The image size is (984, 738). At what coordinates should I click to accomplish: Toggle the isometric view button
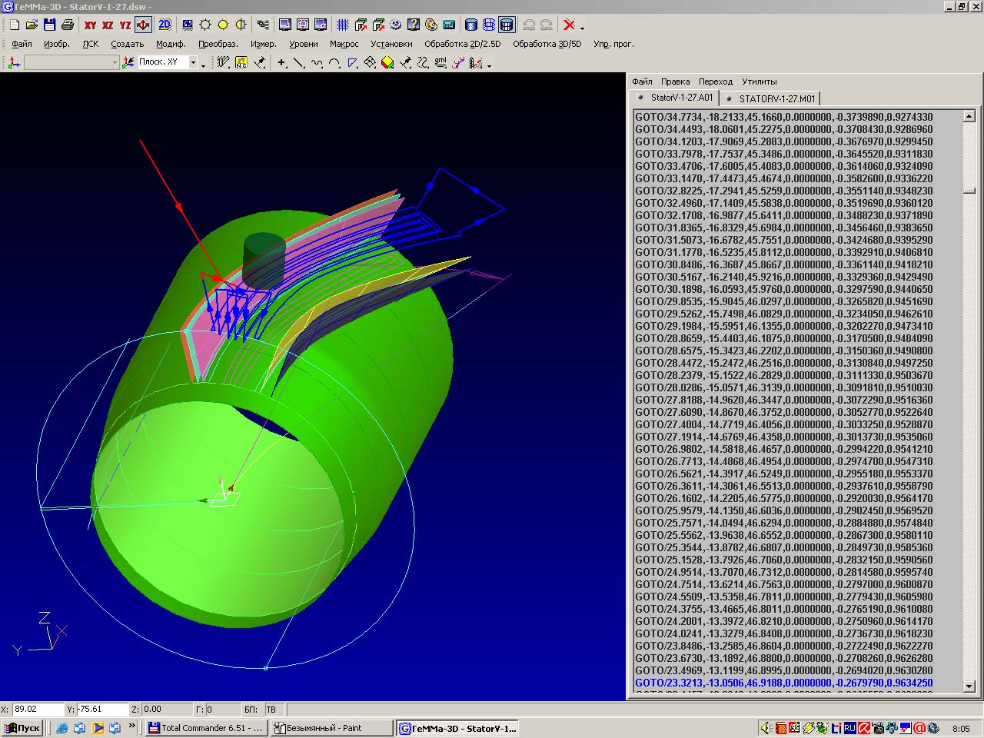[x=143, y=25]
